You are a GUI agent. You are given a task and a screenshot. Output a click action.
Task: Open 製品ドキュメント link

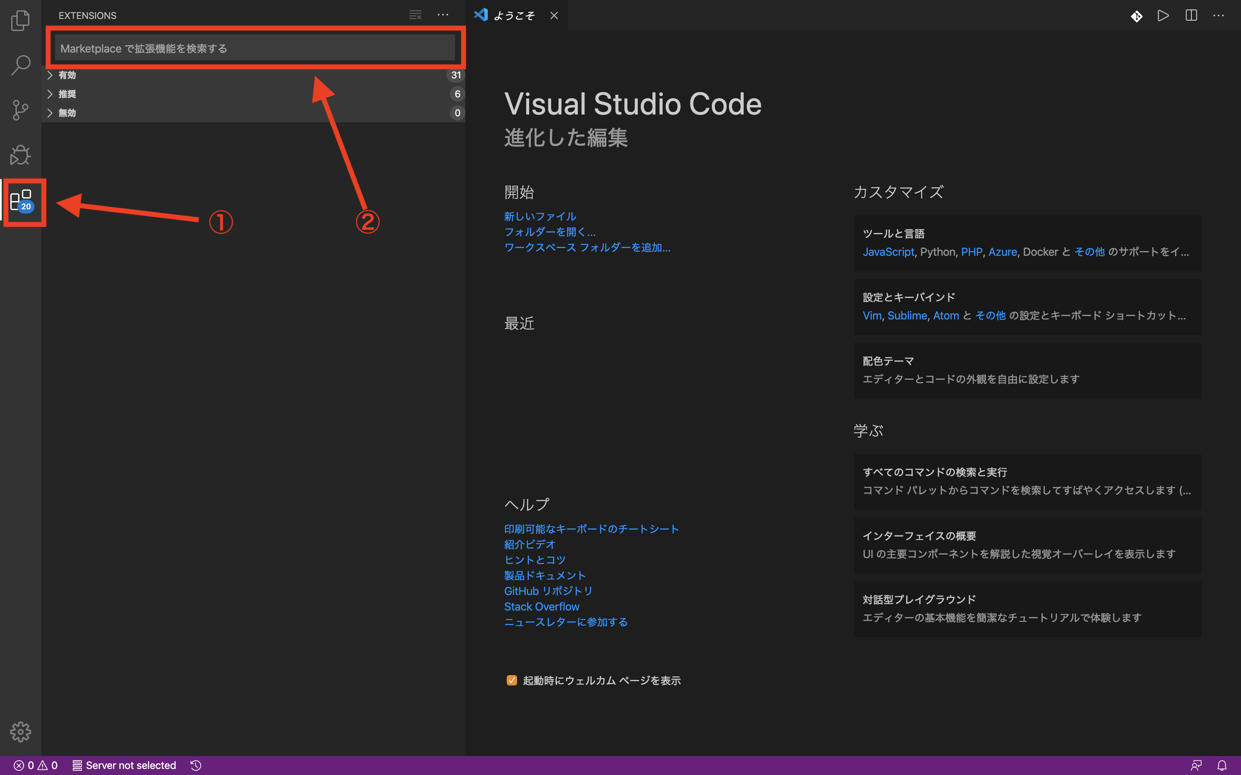pyautogui.click(x=545, y=575)
